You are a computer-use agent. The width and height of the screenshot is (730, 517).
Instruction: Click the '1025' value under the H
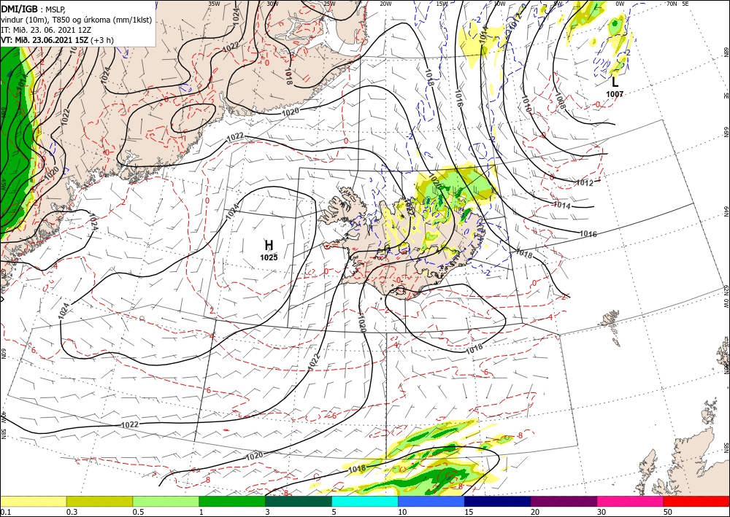[x=269, y=257]
